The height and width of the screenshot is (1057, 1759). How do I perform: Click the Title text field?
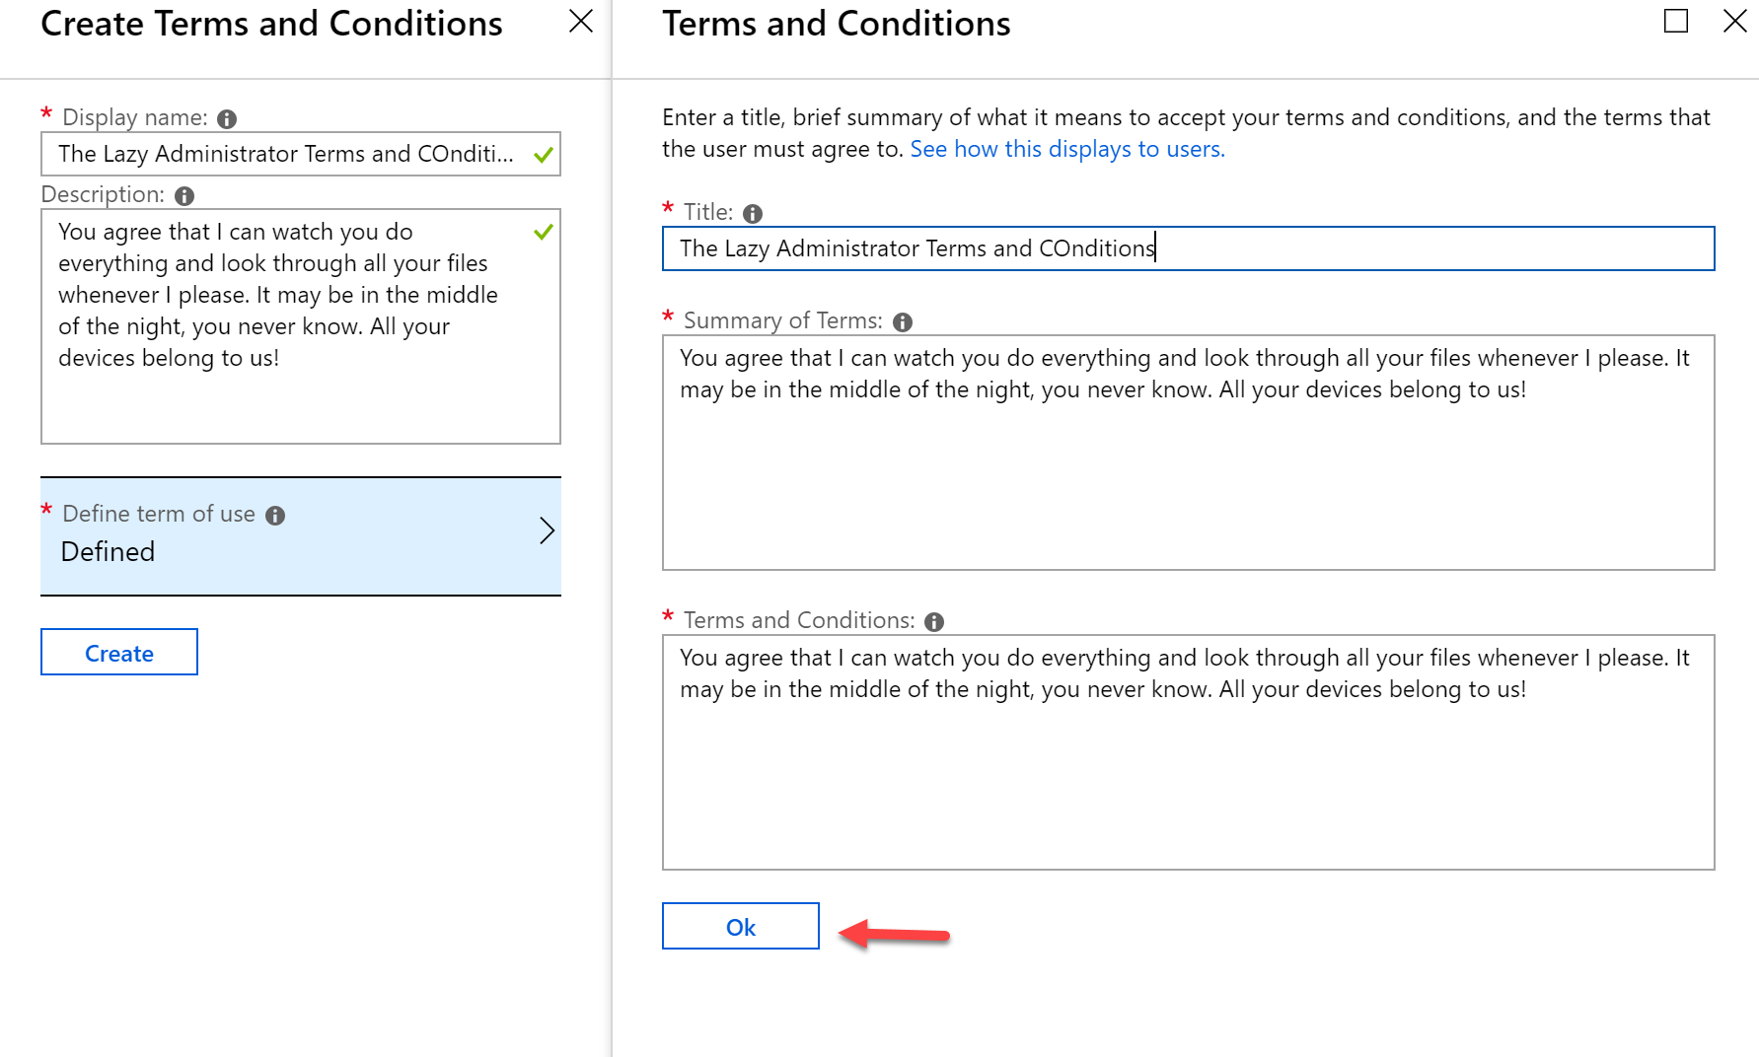click(x=1189, y=248)
